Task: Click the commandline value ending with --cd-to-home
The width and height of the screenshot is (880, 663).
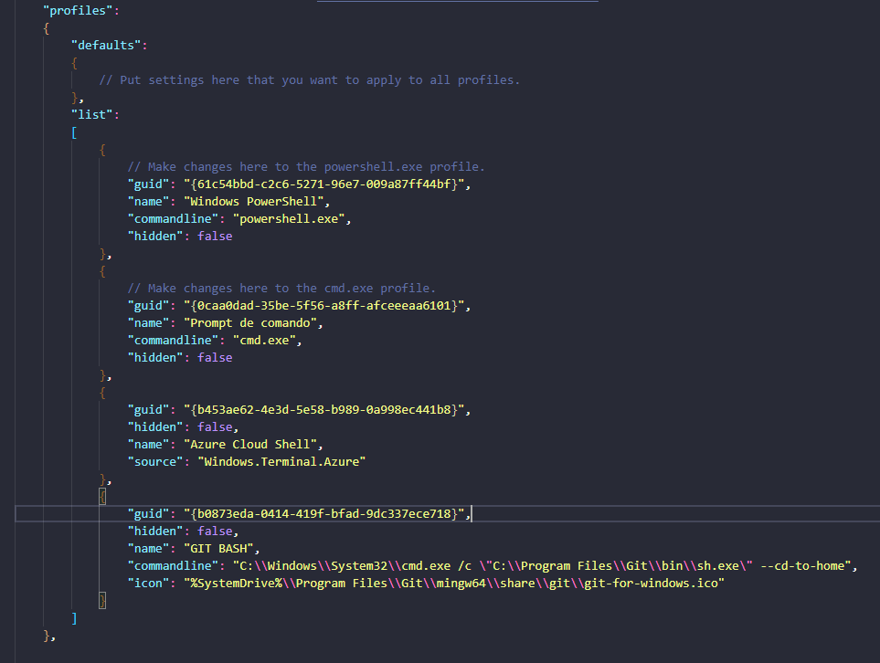Action: pyautogui.click(x=542, y=566)
